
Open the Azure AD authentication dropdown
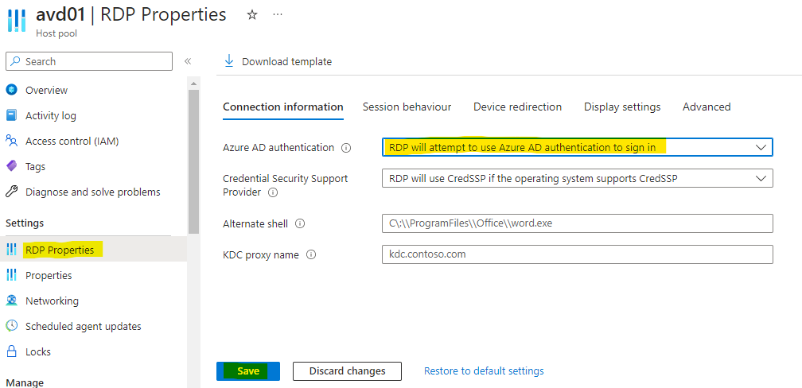[578, 147]
